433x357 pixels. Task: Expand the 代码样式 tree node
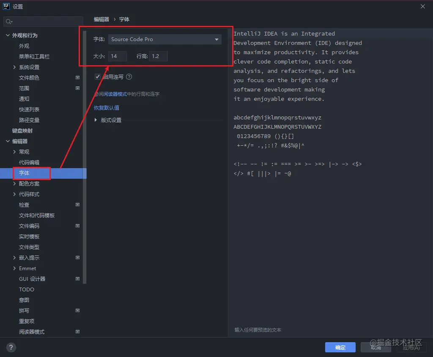tap(14, 194)
